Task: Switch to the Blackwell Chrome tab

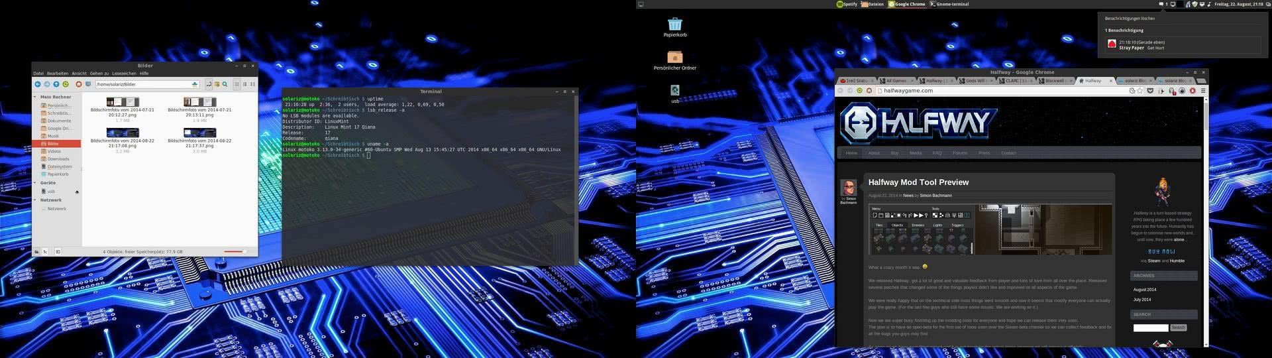Action: (x=1056, y=81)
